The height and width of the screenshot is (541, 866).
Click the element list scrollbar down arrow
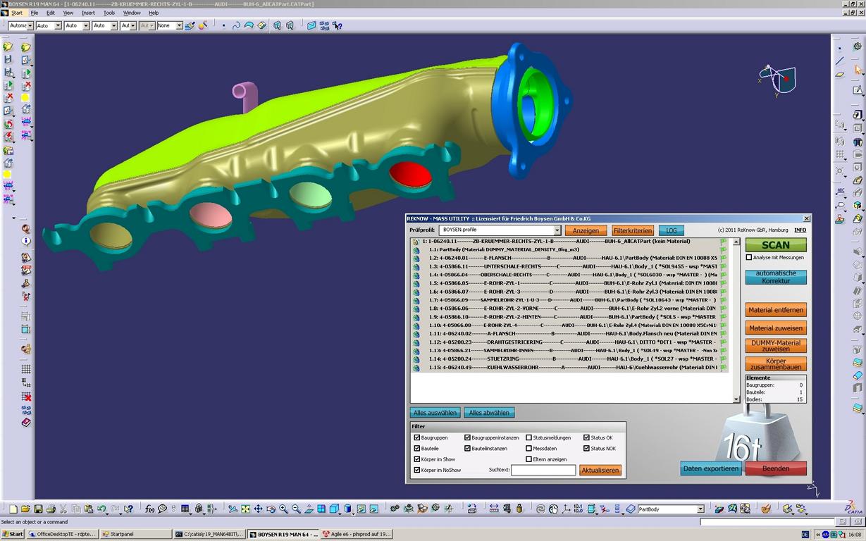click(x=736, y=399)
